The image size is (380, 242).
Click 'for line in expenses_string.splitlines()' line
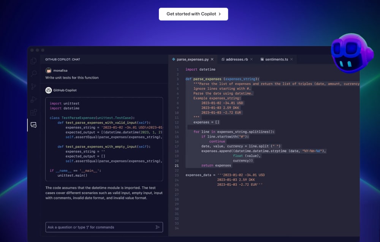(x=234, y=132)
